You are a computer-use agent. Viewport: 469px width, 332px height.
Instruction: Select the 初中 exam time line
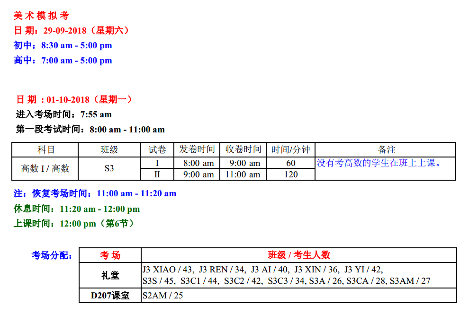[x=63, y=46]
